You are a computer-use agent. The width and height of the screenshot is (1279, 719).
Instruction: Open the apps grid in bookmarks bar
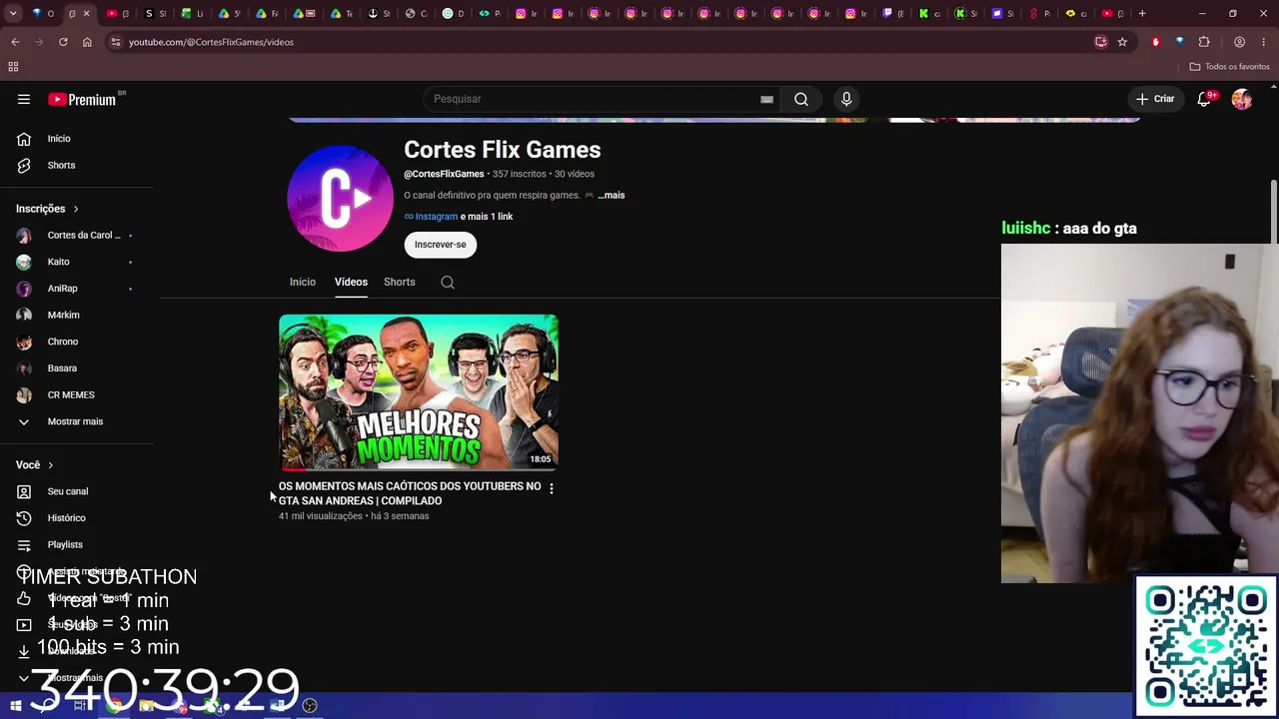(13, 67)
